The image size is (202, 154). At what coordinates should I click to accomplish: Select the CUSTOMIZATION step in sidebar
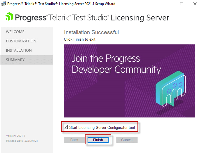(x=21, y=41)
